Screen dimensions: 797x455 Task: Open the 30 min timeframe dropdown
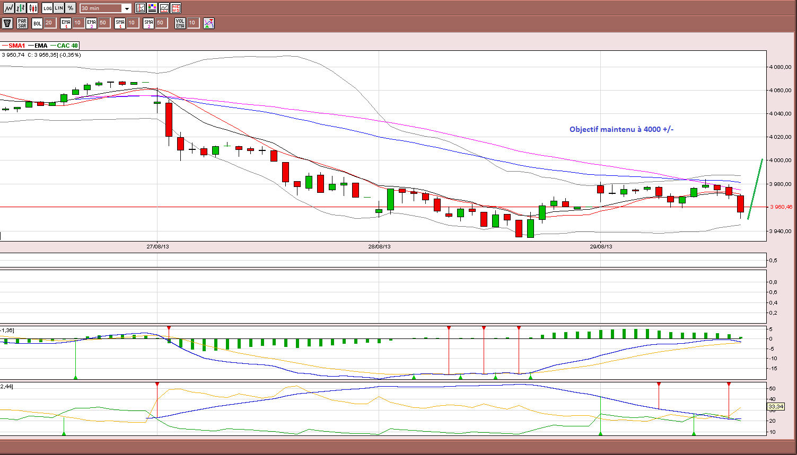coord(106,8)
